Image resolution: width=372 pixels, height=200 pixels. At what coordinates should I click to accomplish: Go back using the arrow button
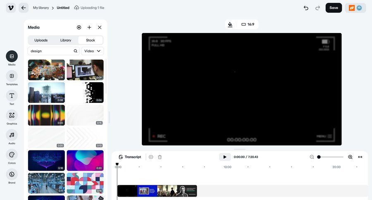click(x=24, y=8)
